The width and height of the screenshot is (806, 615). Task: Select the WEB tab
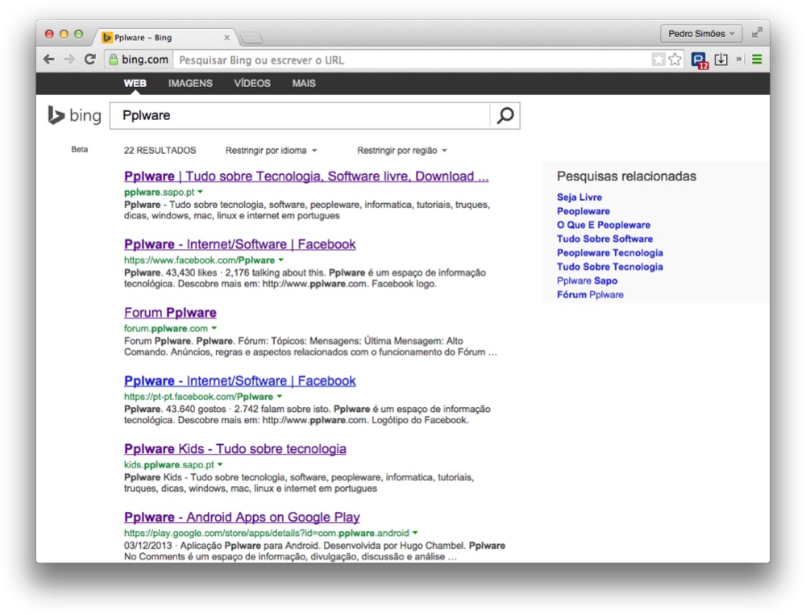(x=135, y=83)
